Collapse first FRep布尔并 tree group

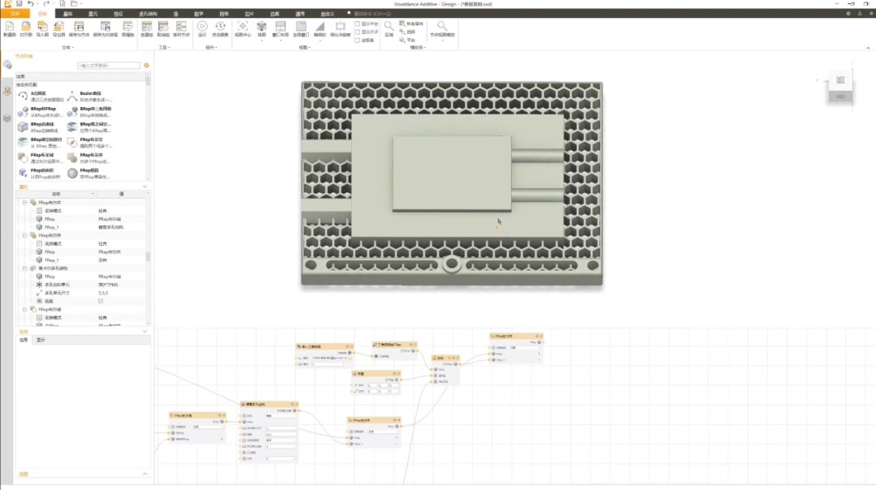tap(24, 203)
